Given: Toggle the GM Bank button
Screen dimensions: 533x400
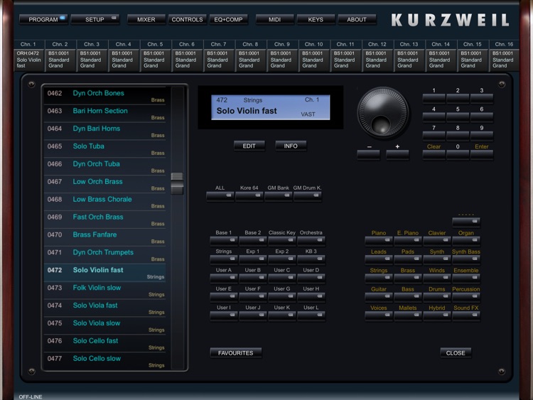Looking at the screenshot, I should (279, 196).
